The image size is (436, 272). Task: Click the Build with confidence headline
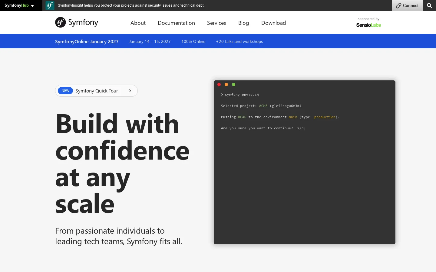click(x=122, y=163)
